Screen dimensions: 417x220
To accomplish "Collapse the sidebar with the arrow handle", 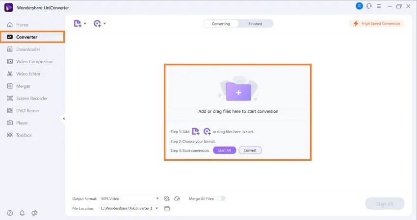I will (x=64, y=119).
